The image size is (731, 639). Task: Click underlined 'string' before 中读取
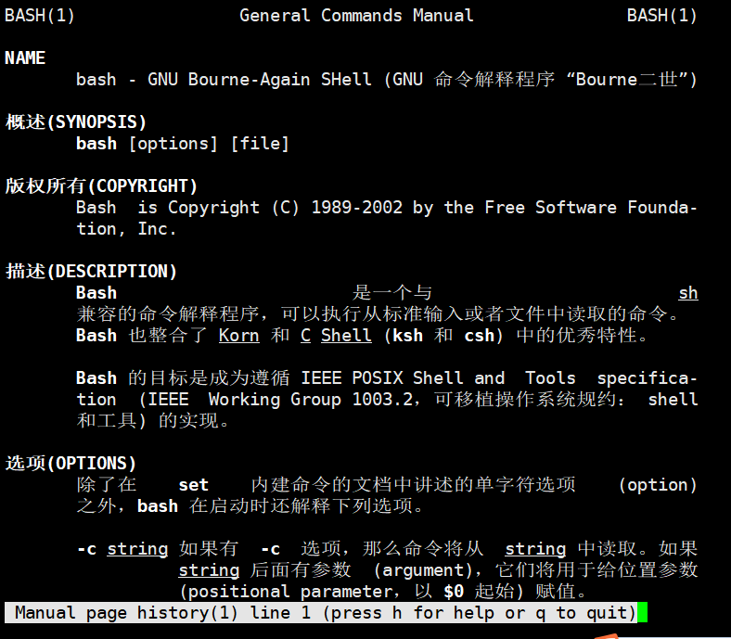point(535,549)
